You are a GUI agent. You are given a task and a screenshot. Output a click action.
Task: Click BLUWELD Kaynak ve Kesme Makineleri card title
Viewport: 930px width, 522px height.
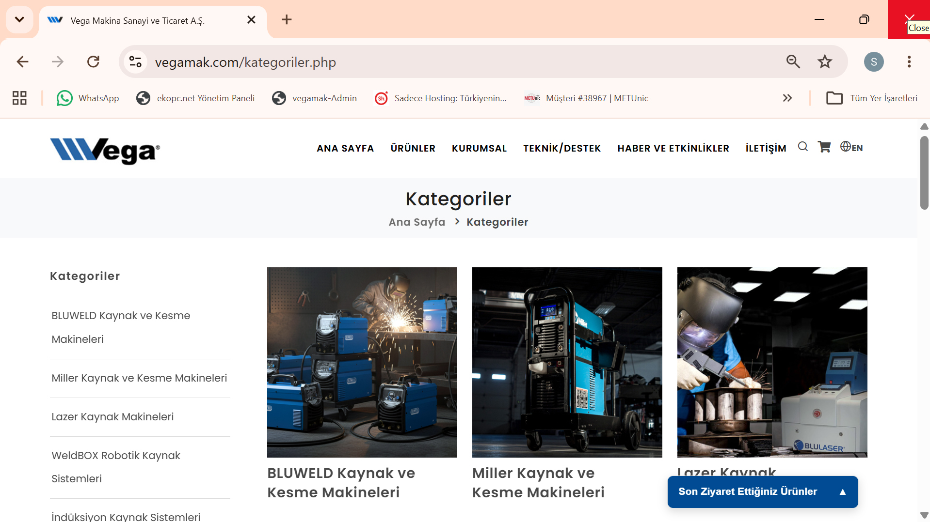(x=341, y=483)
